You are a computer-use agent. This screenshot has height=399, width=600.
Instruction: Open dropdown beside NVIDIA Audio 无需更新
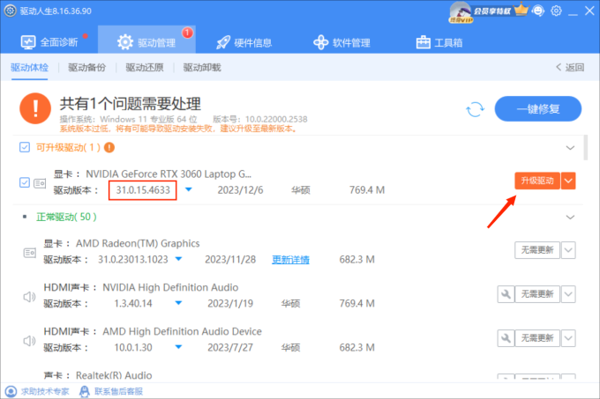coord(568,294)
